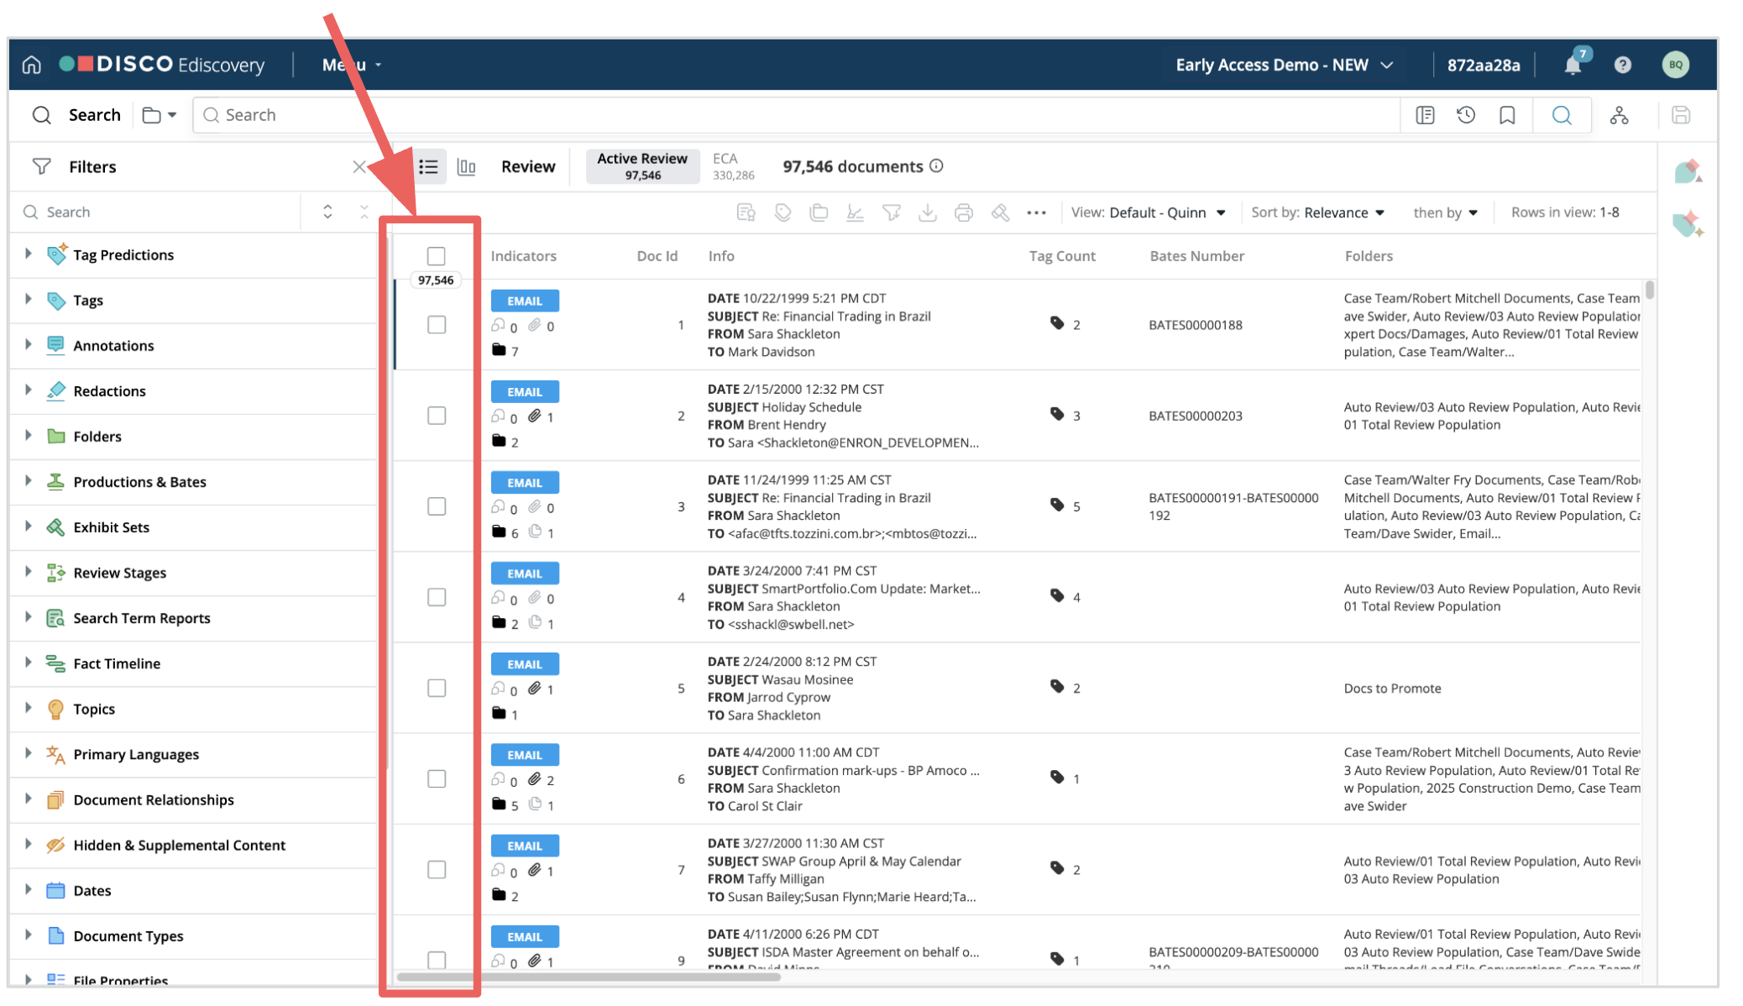The height and width of the screenshot is (1006, 1743).
Task: Click the print icon in toolbar
Action: pos(963,212)
